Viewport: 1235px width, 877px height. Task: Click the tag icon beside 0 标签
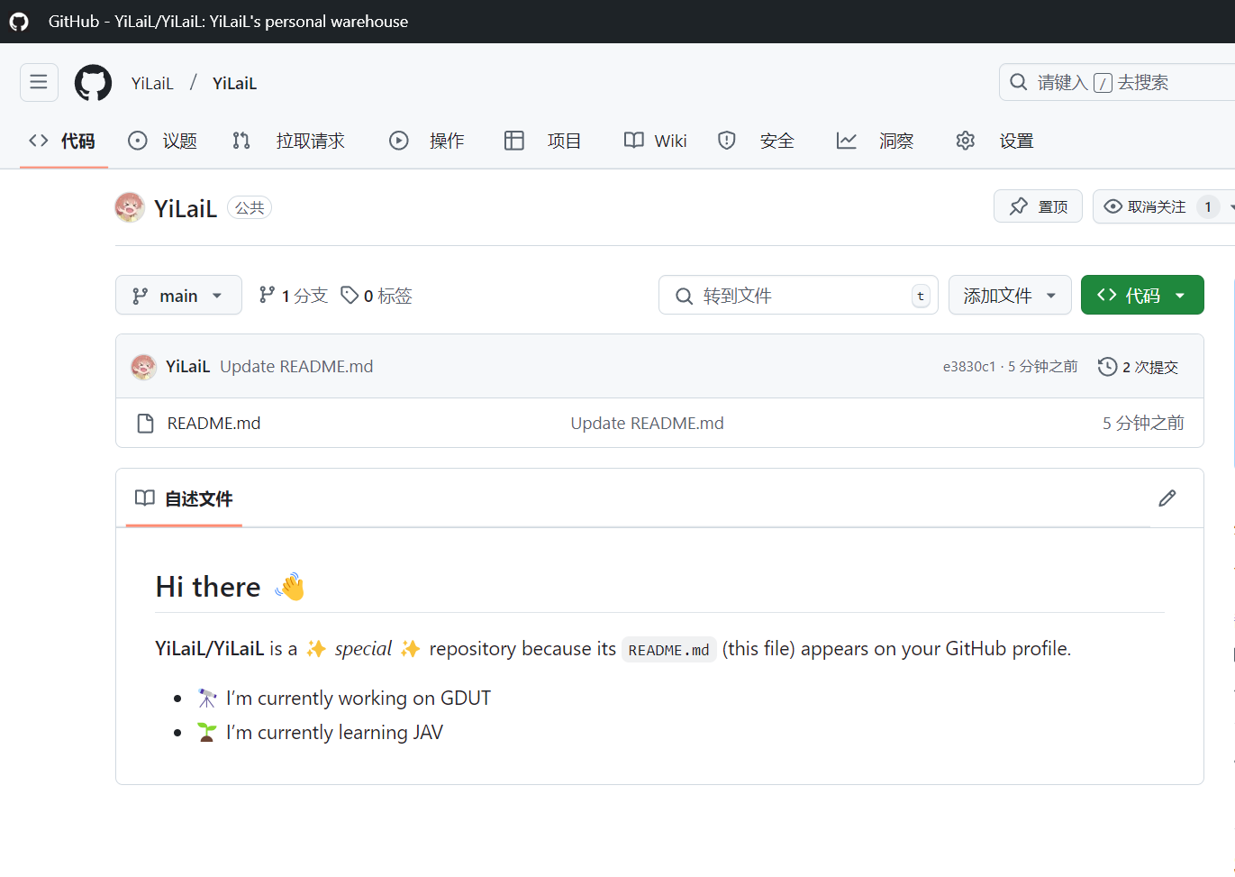click(x=350, y=295)
